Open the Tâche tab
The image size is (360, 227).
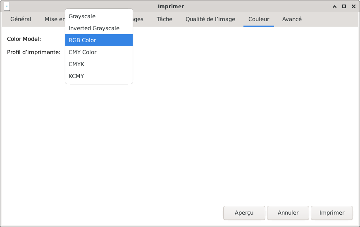point(165,19)
